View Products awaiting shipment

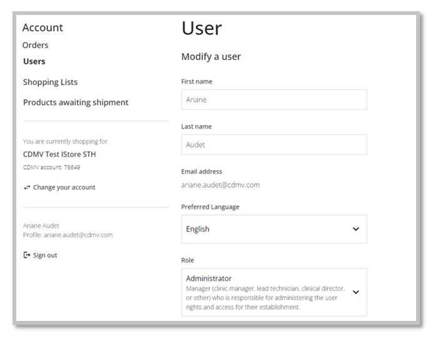(x=76, y=102)
